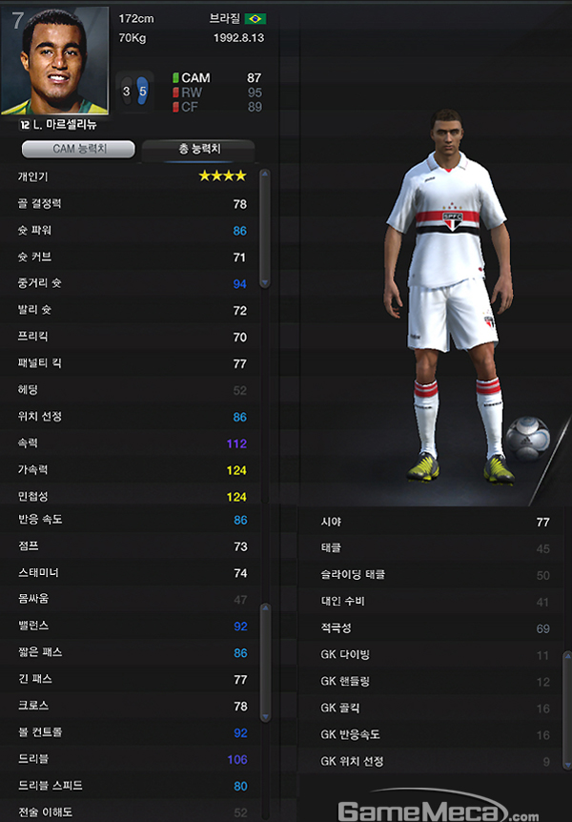The image size is (572, 822).
Task: Click the 3D player model in São Paulo kit
Action: tap(448, 297)
